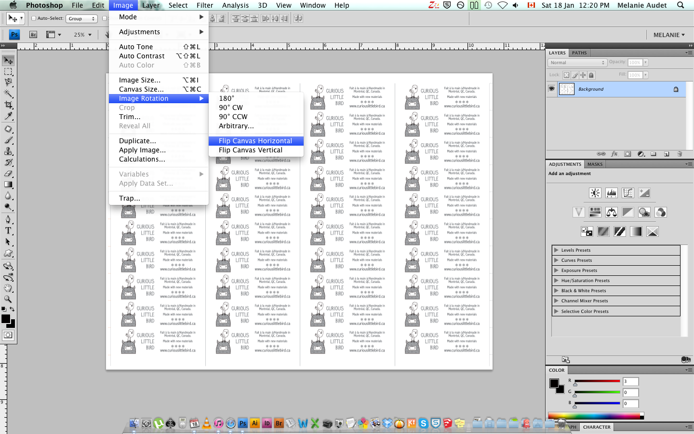694x434 pixels.
Task: Switch to the Masks tab
Action: coord(595,164)
